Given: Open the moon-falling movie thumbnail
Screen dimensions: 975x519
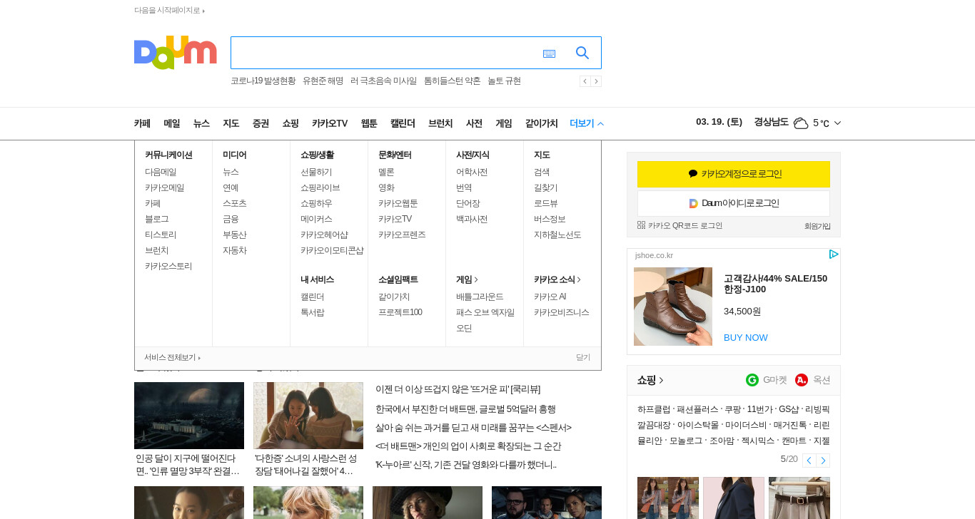Looking at the screenshot, I should tap(189, 416).
